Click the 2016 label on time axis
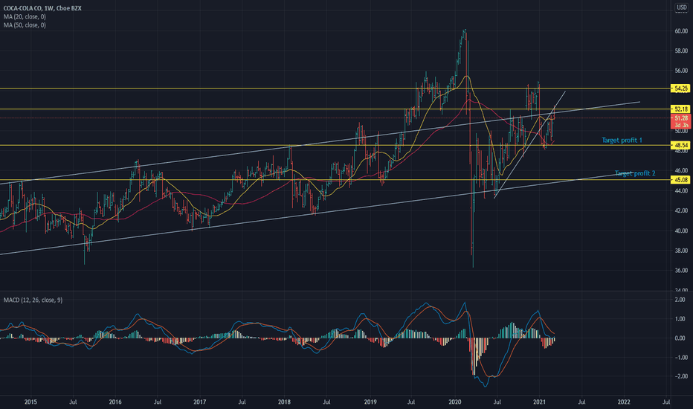This screenshot has height=409, width=693. click(x=115, y=402)
